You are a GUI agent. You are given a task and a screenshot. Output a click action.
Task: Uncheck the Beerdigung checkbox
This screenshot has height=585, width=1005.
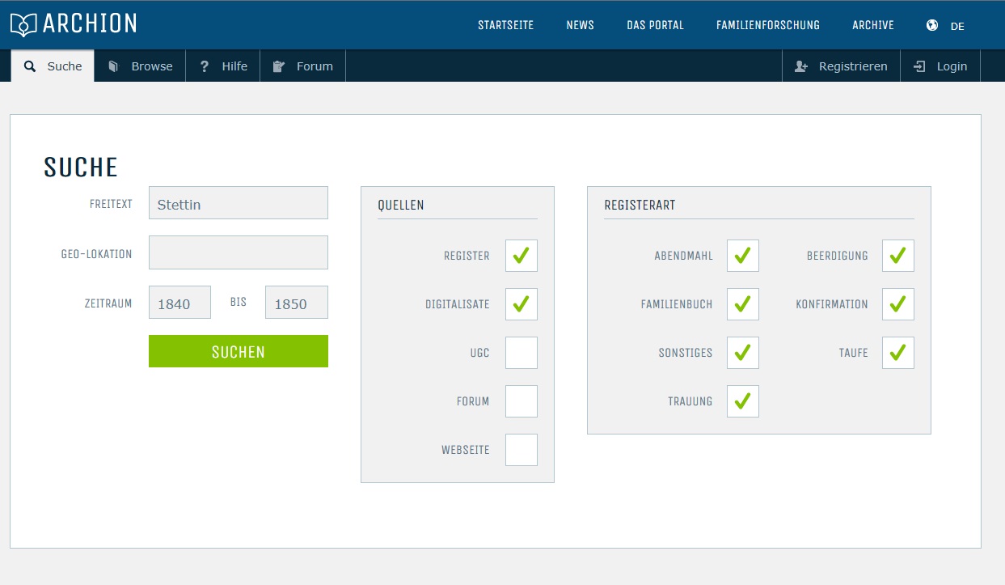pyautogui.click(x=898, y=256)
